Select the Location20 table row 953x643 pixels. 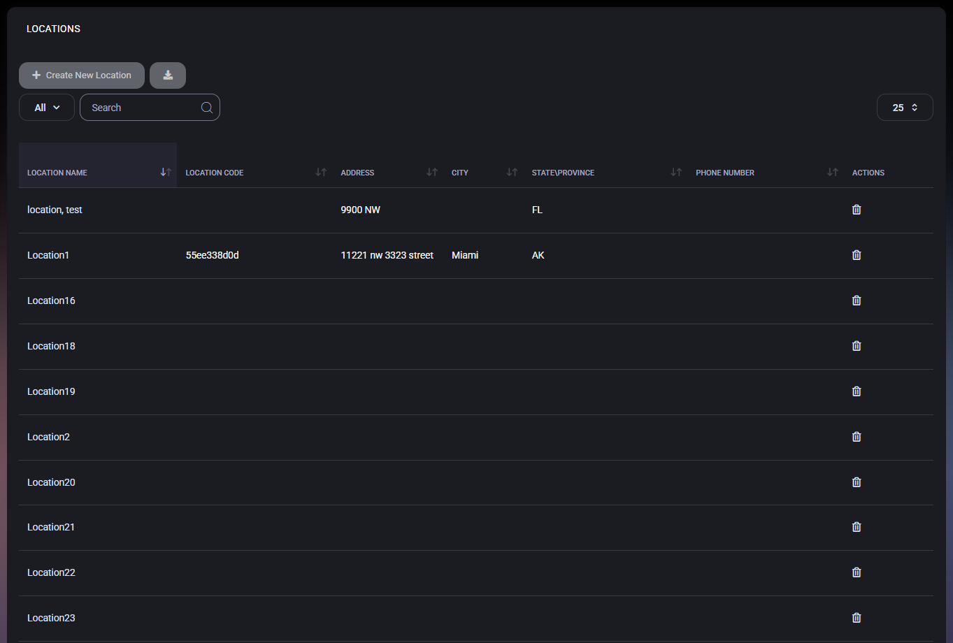tap(420, 482)
